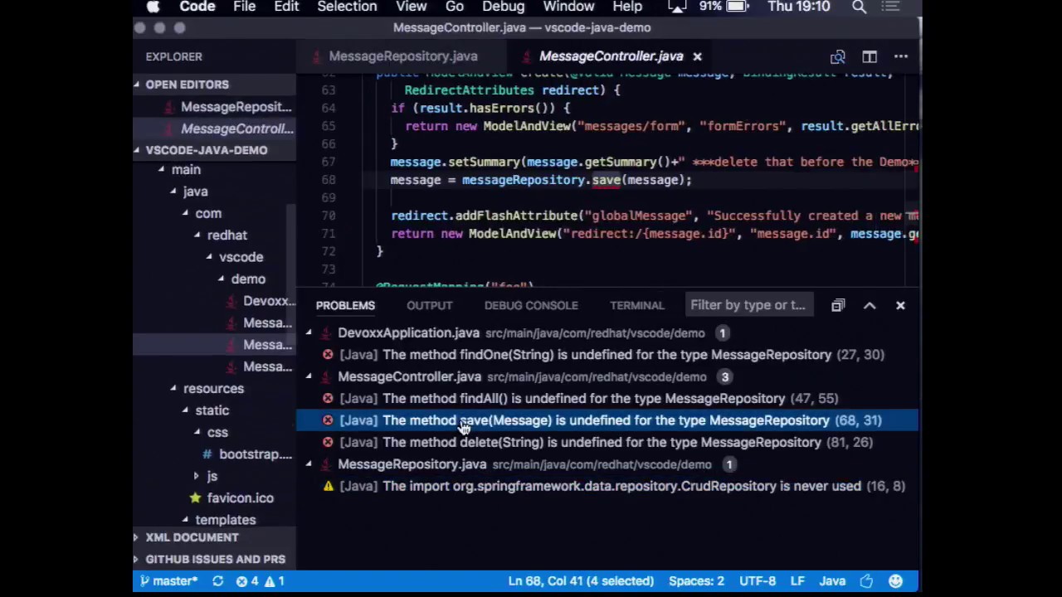Click the error icon of the save(Message) problem

tap(328, 420)
